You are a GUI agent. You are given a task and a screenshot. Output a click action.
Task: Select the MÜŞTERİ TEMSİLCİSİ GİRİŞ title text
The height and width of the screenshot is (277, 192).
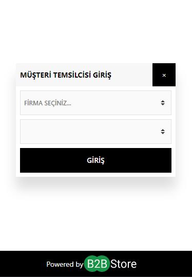click(66, 75)
